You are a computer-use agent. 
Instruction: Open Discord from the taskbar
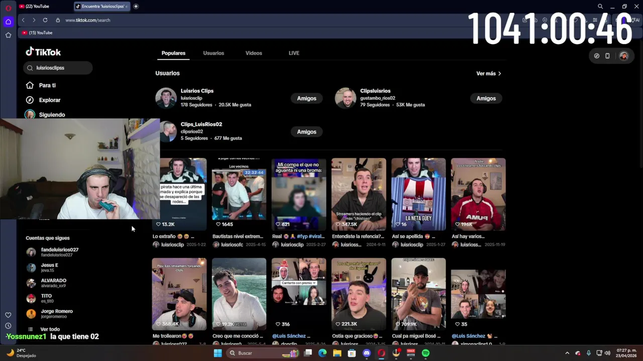coord(367,353)
